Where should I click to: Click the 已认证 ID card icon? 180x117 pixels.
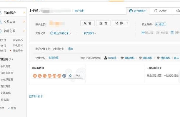tap(144, 32)
